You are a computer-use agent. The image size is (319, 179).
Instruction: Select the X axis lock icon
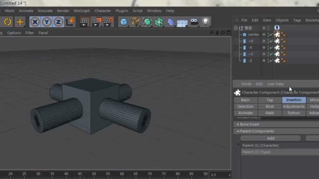pyautogui.click(x=35, y=22)
